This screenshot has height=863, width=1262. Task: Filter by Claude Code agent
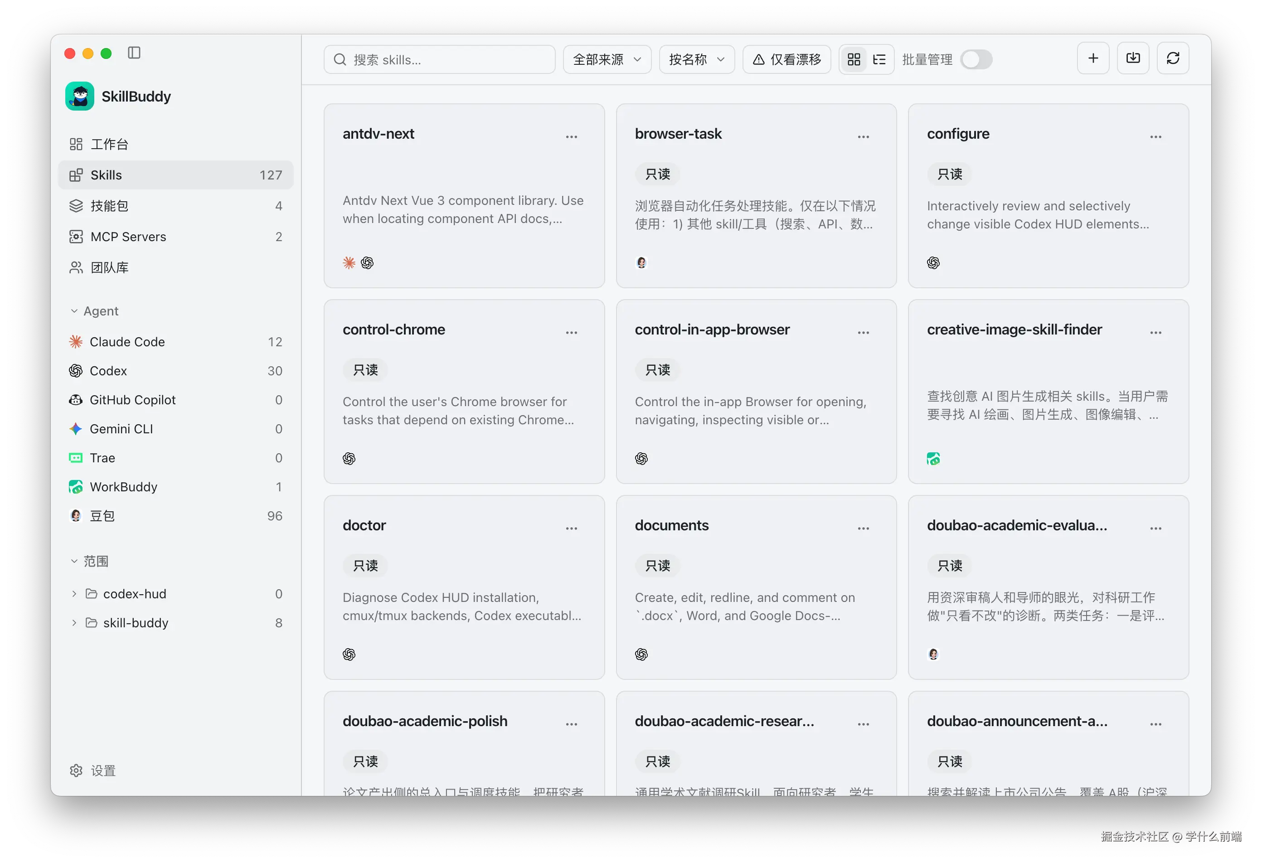coord(175,342)
